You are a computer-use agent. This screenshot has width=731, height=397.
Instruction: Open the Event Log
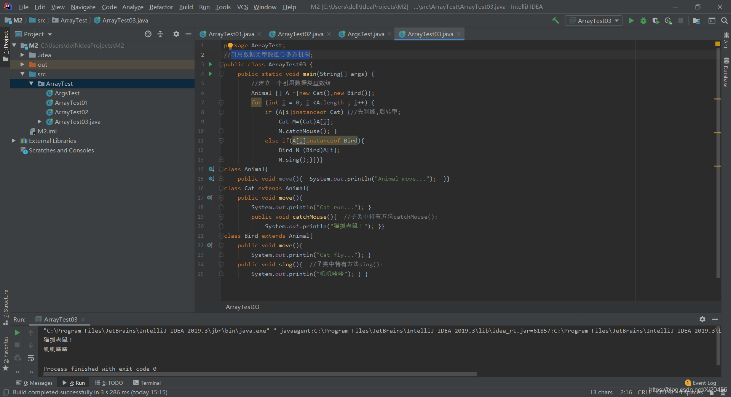(701, 383)
